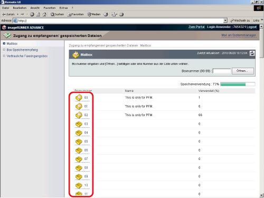The image size is (264, 198).
Task: Expand the address bar dropdown arrow
Action: click(225, 21)
